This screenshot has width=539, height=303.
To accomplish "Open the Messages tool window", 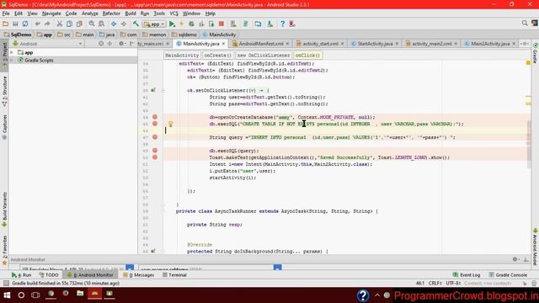I will click(138, 275).
